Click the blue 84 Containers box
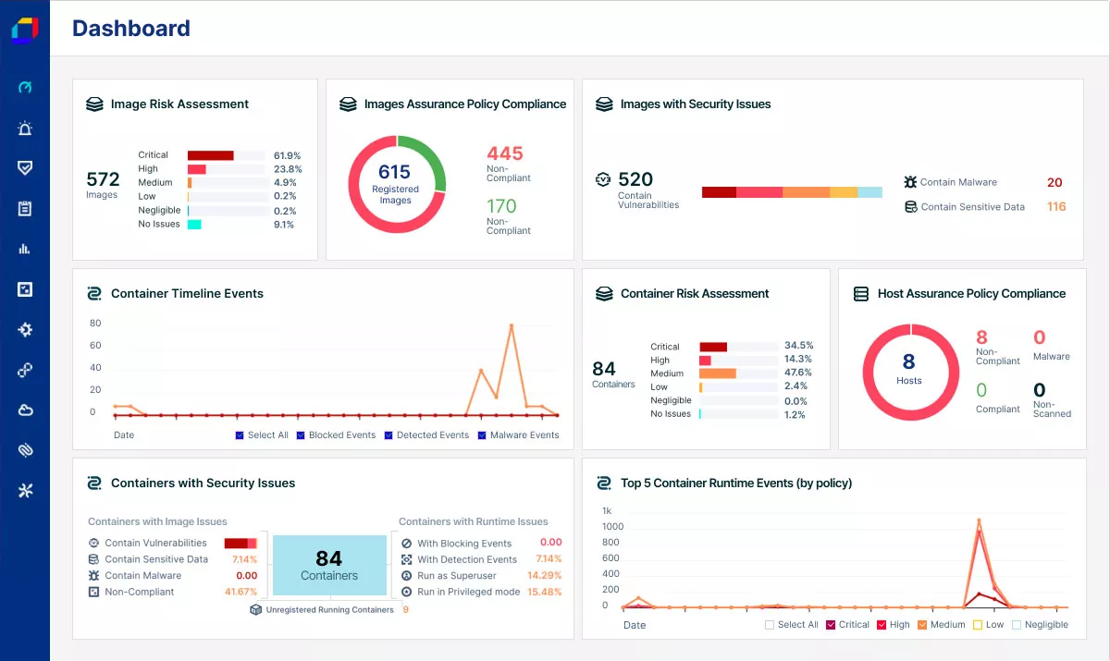Viewport: 1110px width, 661px height. (329, 565)
